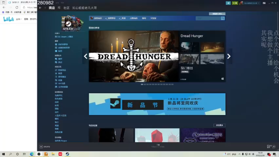
Task: Open File Explorer from taskbar
Action: coord(53,154)
